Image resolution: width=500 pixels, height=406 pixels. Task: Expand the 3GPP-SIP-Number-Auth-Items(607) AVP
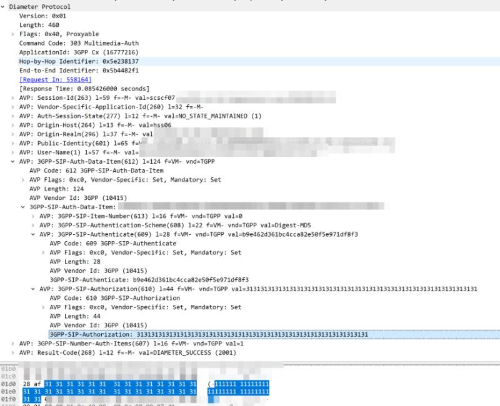tap(13, 344)
